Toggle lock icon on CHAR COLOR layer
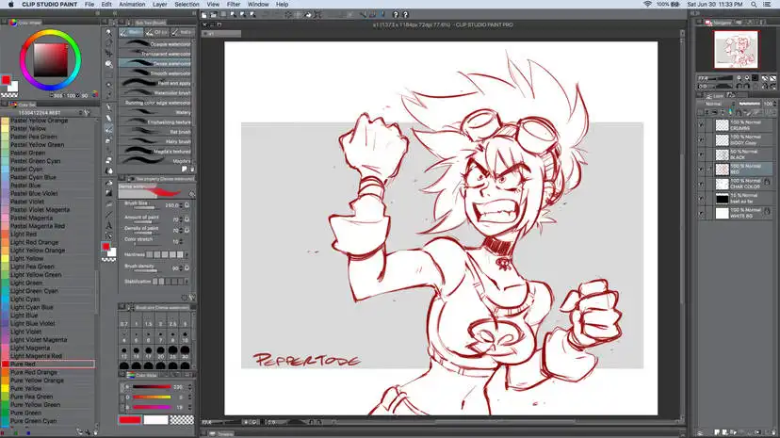This screenshot has height=438, width=780. click(x=768, y=183)
